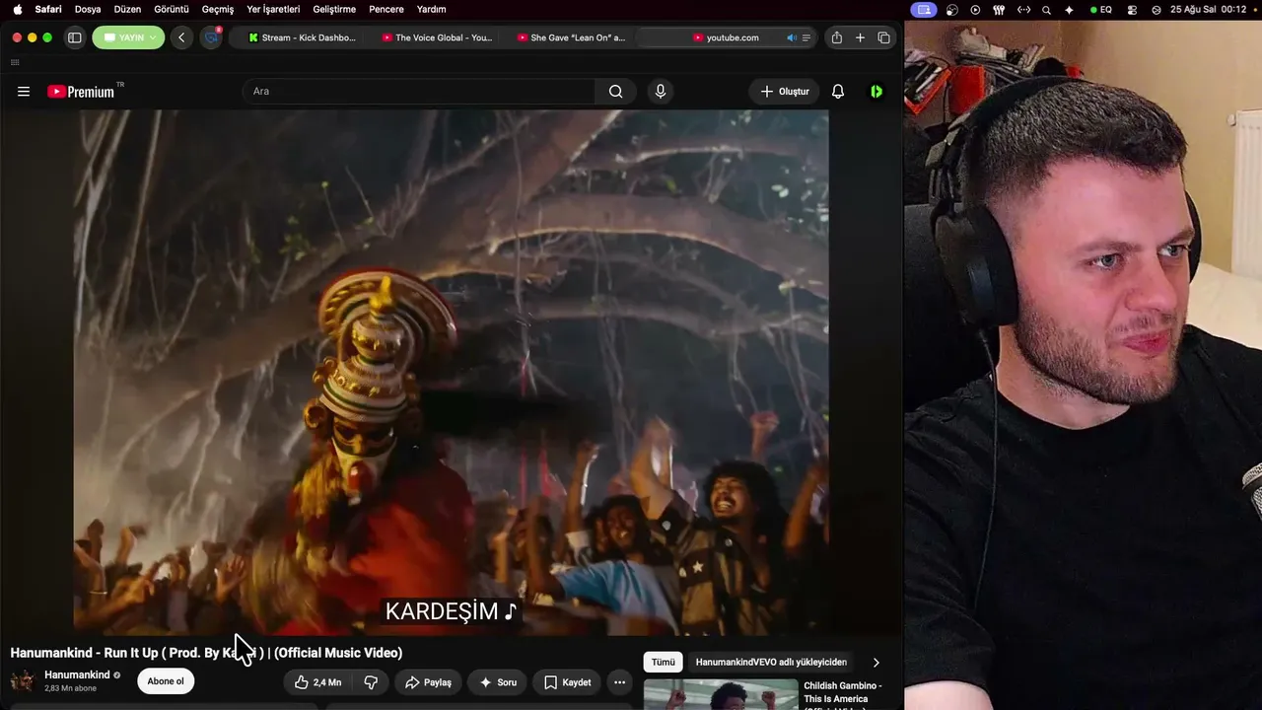Open page reader menu in address bar
Screen dimensions: 1262x710
coord(806,37)
